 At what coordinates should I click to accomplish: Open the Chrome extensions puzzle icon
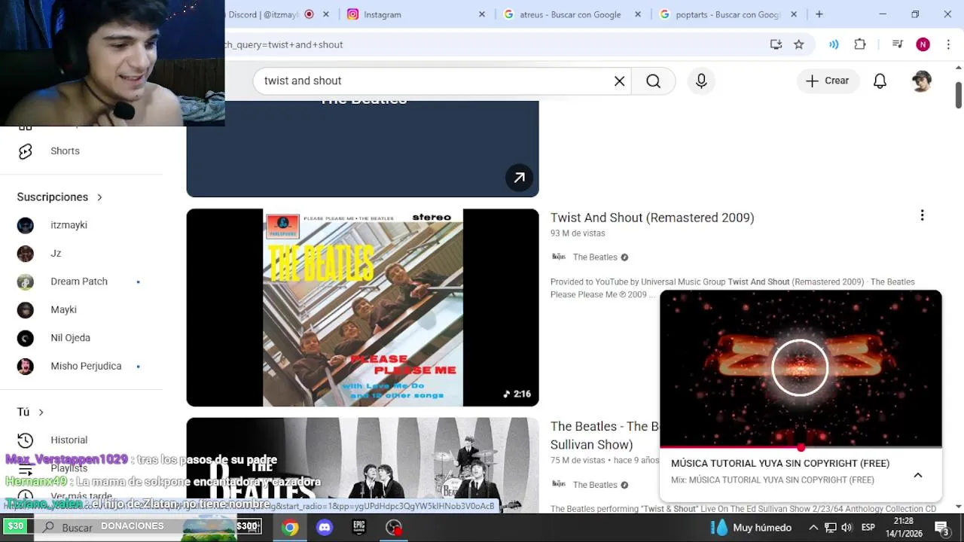tap(860, 44)
